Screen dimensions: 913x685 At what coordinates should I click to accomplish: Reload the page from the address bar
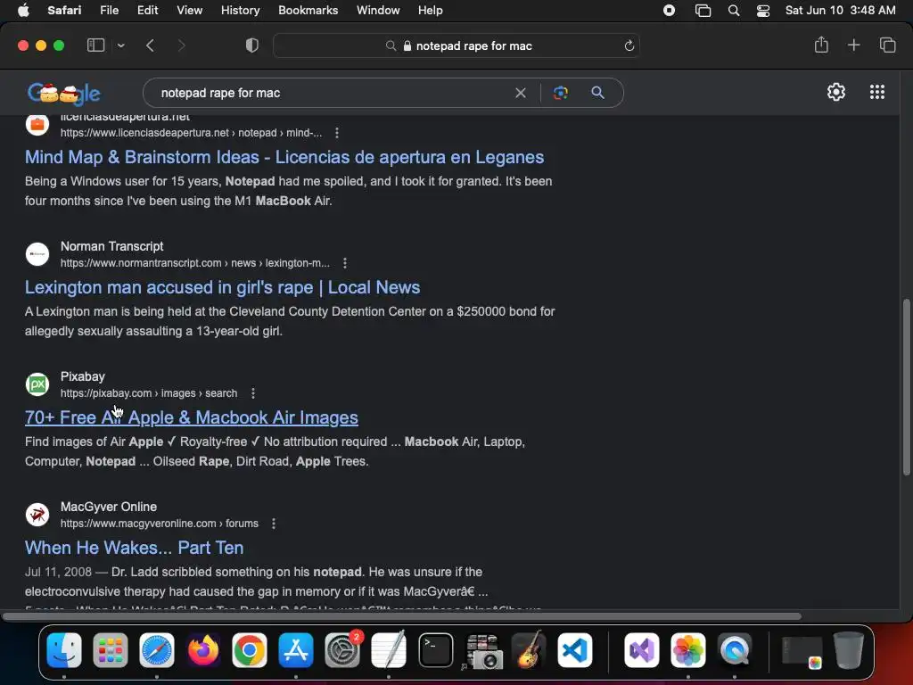(629, 45)
